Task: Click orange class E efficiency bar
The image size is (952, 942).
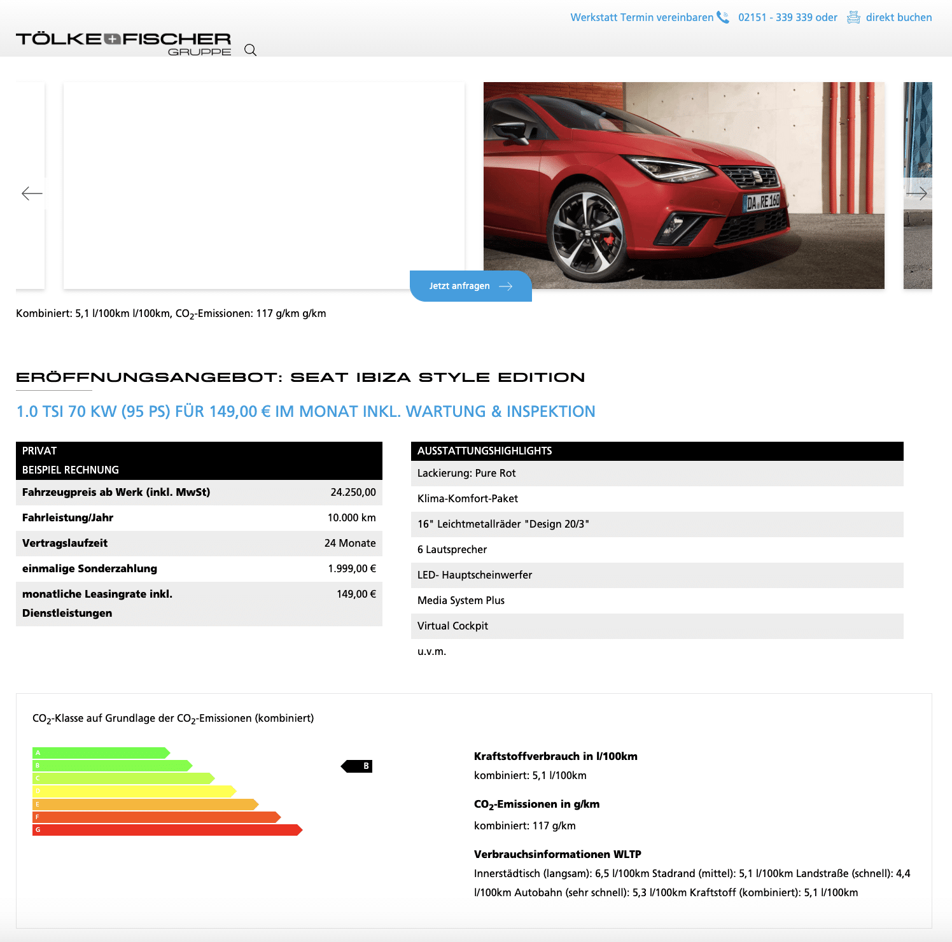Action: point(146,805)
